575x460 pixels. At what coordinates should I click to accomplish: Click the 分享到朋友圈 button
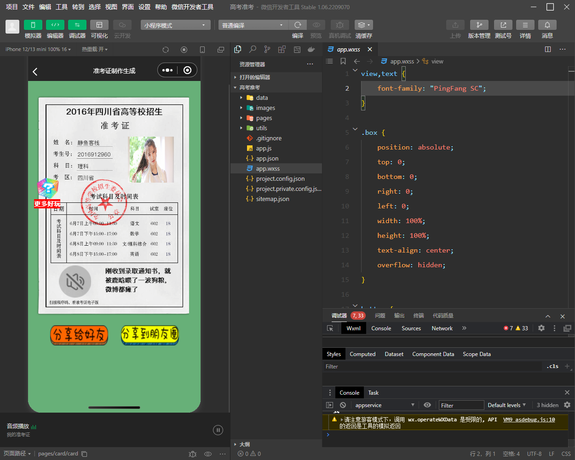[x=149, y=334]
